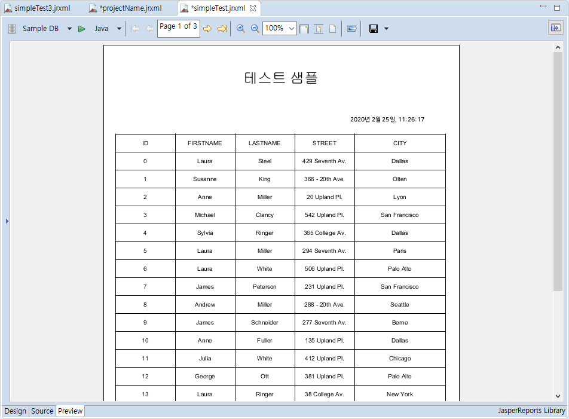Toggle the panel button with the blue arrow
Image resolution: width=569 pixels, height=419 pixels.
(556, 28)
